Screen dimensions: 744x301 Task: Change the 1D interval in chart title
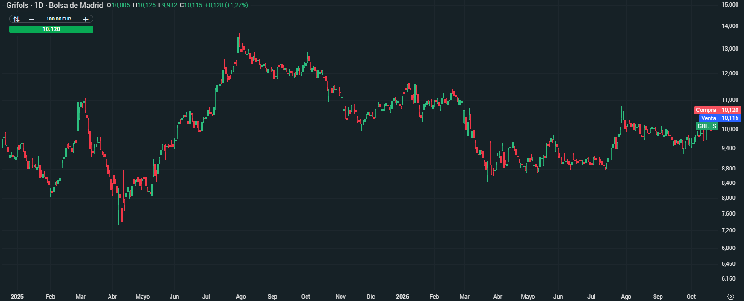(x=39, y=5)
